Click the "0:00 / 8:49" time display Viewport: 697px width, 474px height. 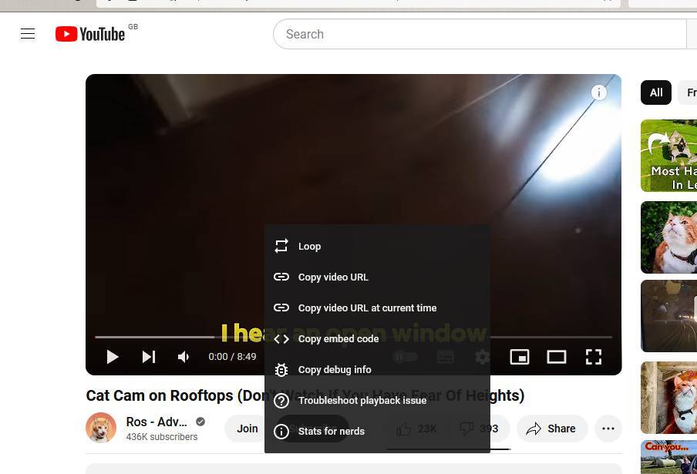(x=233, y=357)
